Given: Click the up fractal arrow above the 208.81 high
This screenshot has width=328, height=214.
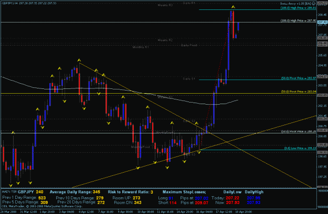Looking at the screenshot, I should pos(233,7).
